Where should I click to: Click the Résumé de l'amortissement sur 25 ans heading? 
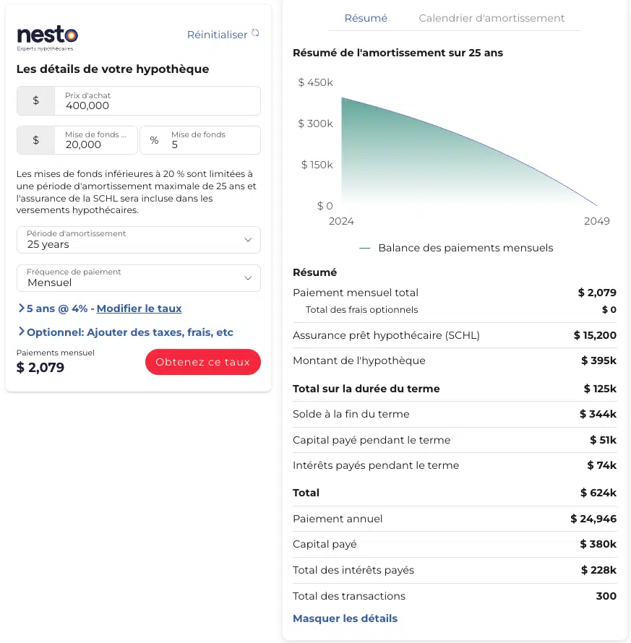(398, 53)
